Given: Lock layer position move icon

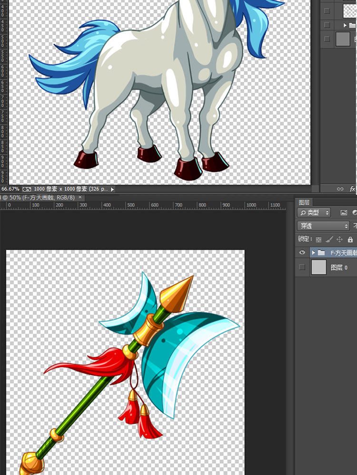Looking at the screenshot, I should (339, 239).
